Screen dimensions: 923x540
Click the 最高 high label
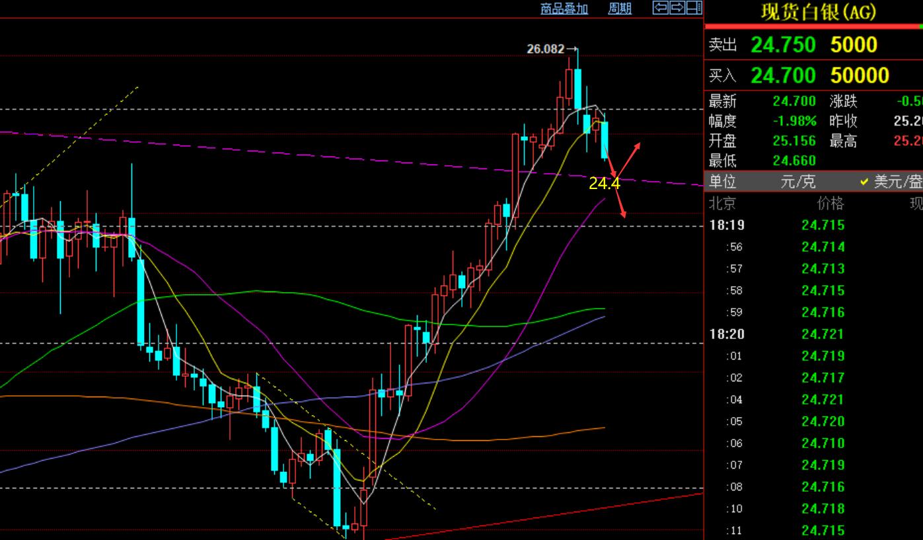click(844, 141)
